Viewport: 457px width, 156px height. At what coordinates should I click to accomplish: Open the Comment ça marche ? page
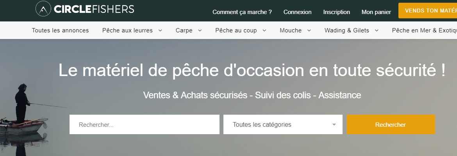coord(242,12)
